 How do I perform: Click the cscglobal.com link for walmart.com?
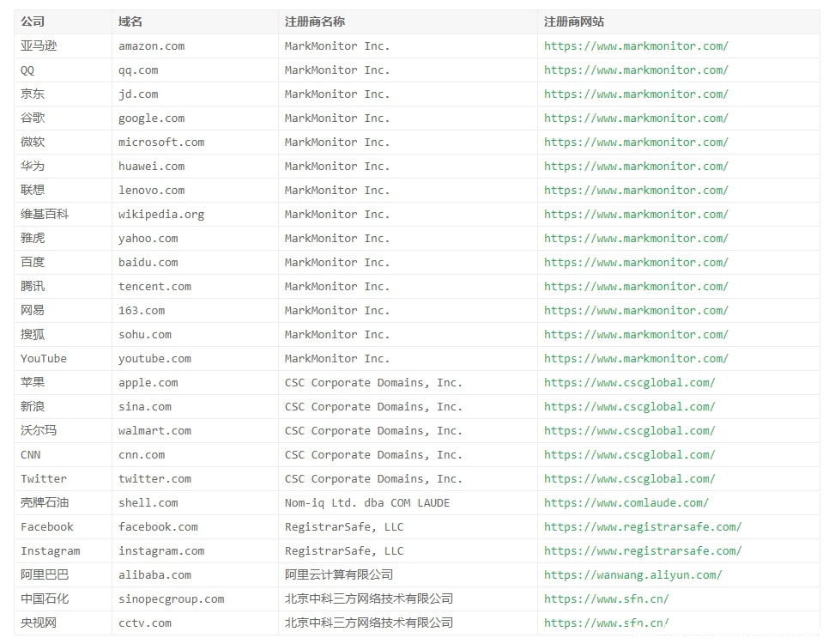click(x=630, y=431)
